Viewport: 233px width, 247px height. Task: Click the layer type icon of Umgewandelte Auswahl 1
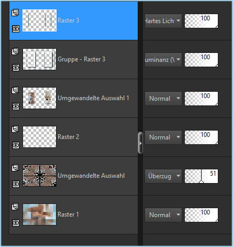coord(15,90)
